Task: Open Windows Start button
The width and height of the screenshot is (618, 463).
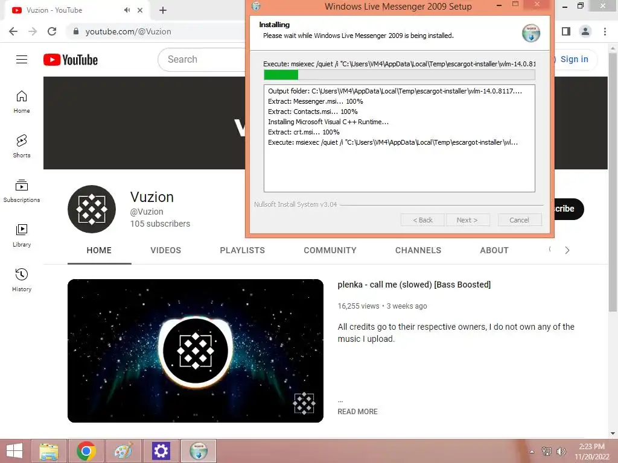Action: click(14, 451)
